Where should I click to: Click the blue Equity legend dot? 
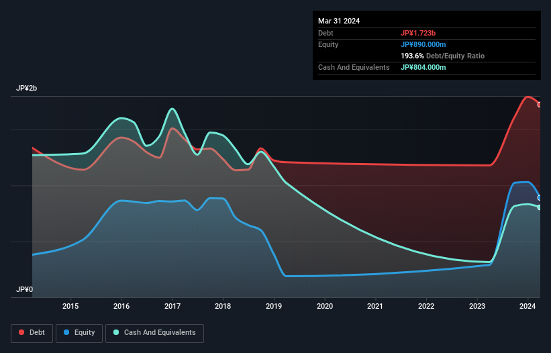point(66,332)
